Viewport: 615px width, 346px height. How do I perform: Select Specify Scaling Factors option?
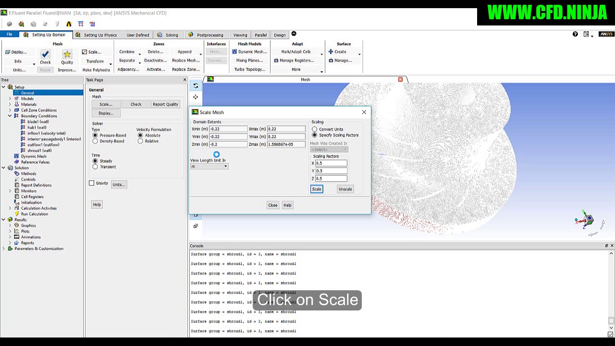(315, 135)
